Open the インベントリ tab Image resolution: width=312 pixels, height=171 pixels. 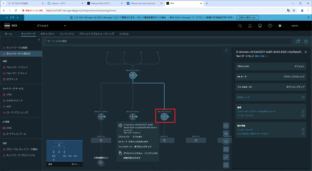coord(67,34)
